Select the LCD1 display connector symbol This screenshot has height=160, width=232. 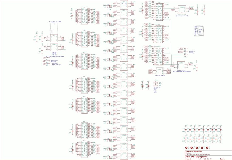pos(123,4)
